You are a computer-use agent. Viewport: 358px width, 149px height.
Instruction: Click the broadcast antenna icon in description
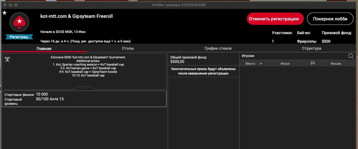click(x=8, y=59)
